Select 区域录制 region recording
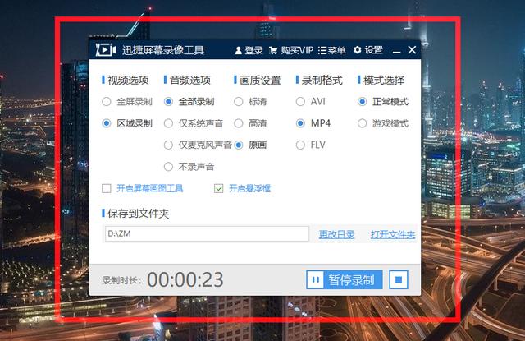Image resolution: width=525 pixels, height=341 pixels. click(x=127, y=123)
